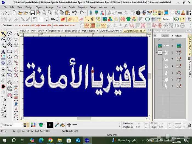Screen dimensions: 192x144
Task: Open File Explorer from the taskbar
Action: (x=60, y=140)
